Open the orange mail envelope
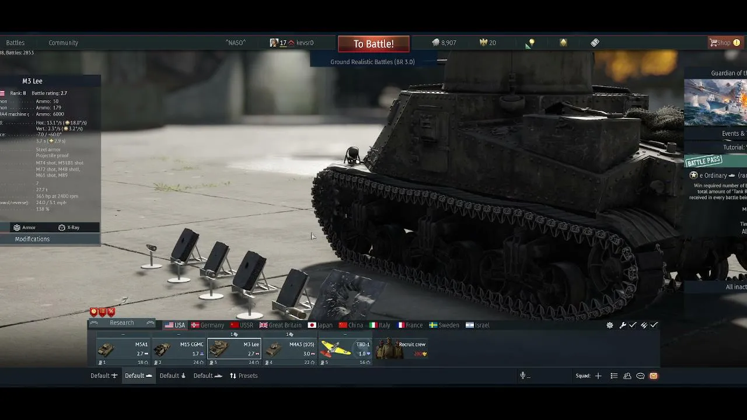This screenshot has height=420, width=747. tap(654, 376)
